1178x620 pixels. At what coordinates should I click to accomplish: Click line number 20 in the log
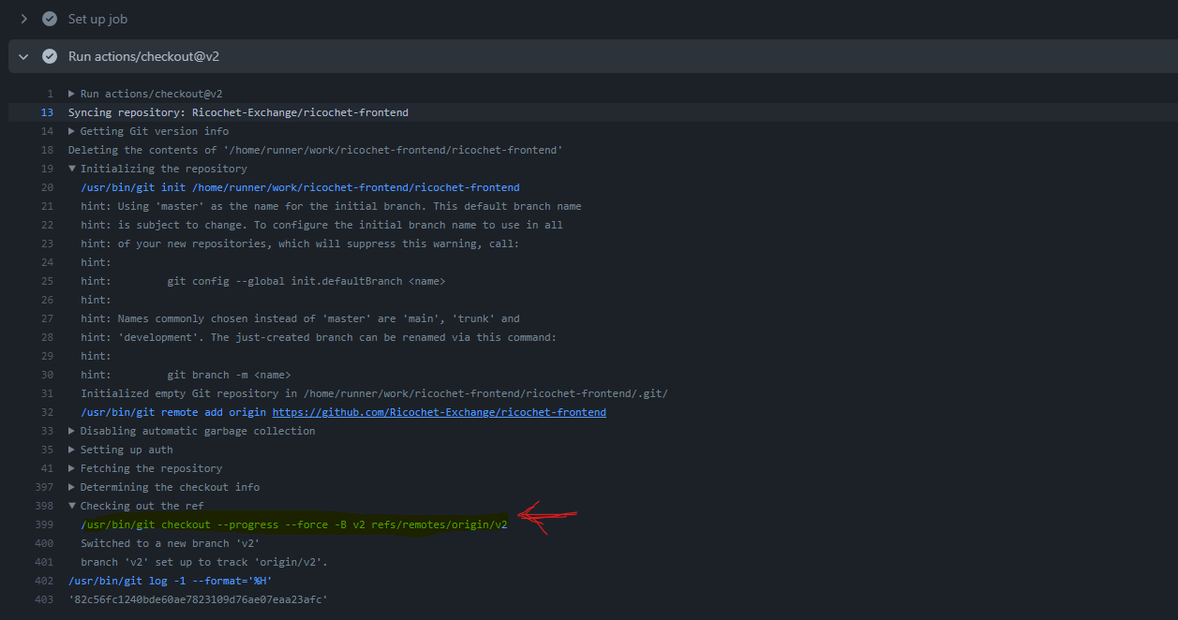tap(47, 187)
